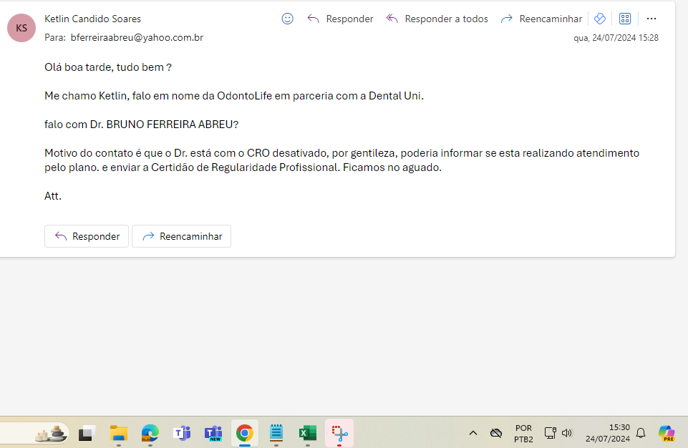Click Responder in the message header
Screen dimensions: 688x448
point(340,19)
